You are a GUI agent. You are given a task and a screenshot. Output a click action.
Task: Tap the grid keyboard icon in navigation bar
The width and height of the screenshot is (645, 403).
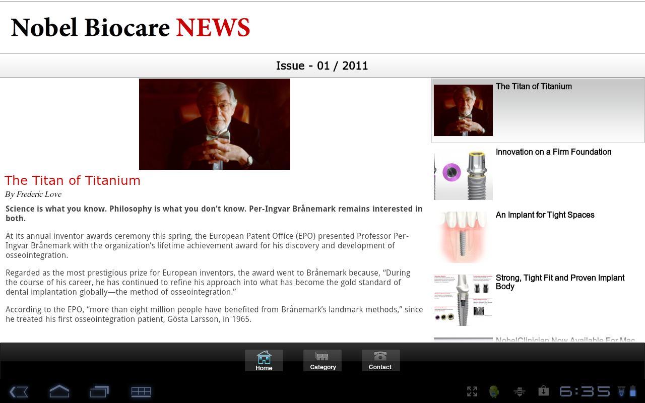click(141, 392)
